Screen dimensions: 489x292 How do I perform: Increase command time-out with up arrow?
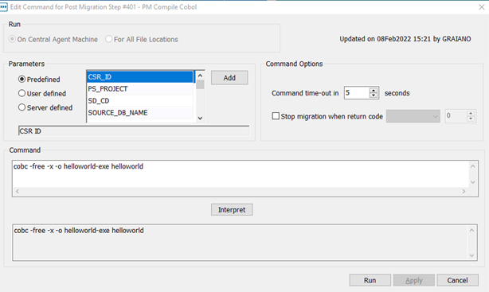(374, 90)
